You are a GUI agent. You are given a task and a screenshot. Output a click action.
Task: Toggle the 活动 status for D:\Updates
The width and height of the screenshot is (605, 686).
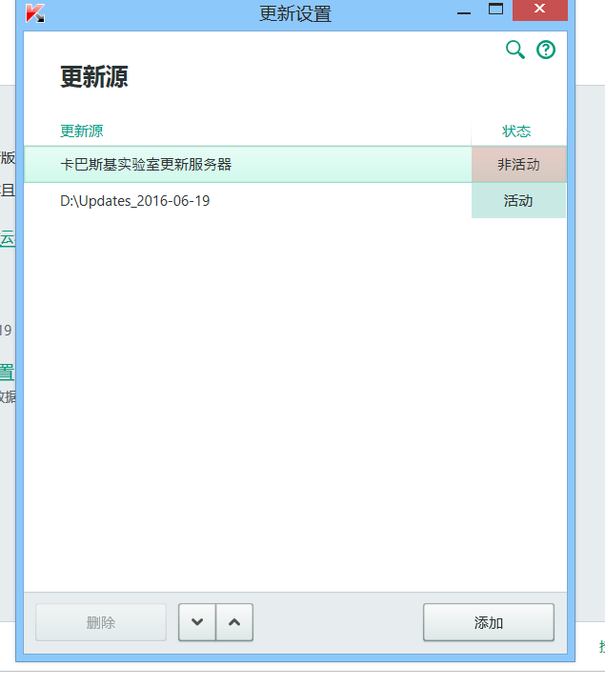coord(519,200)
